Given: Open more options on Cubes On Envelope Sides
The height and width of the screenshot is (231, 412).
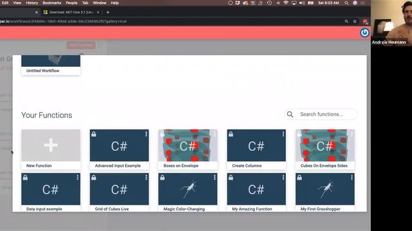Looking at the screenshot, I should 352,134.
